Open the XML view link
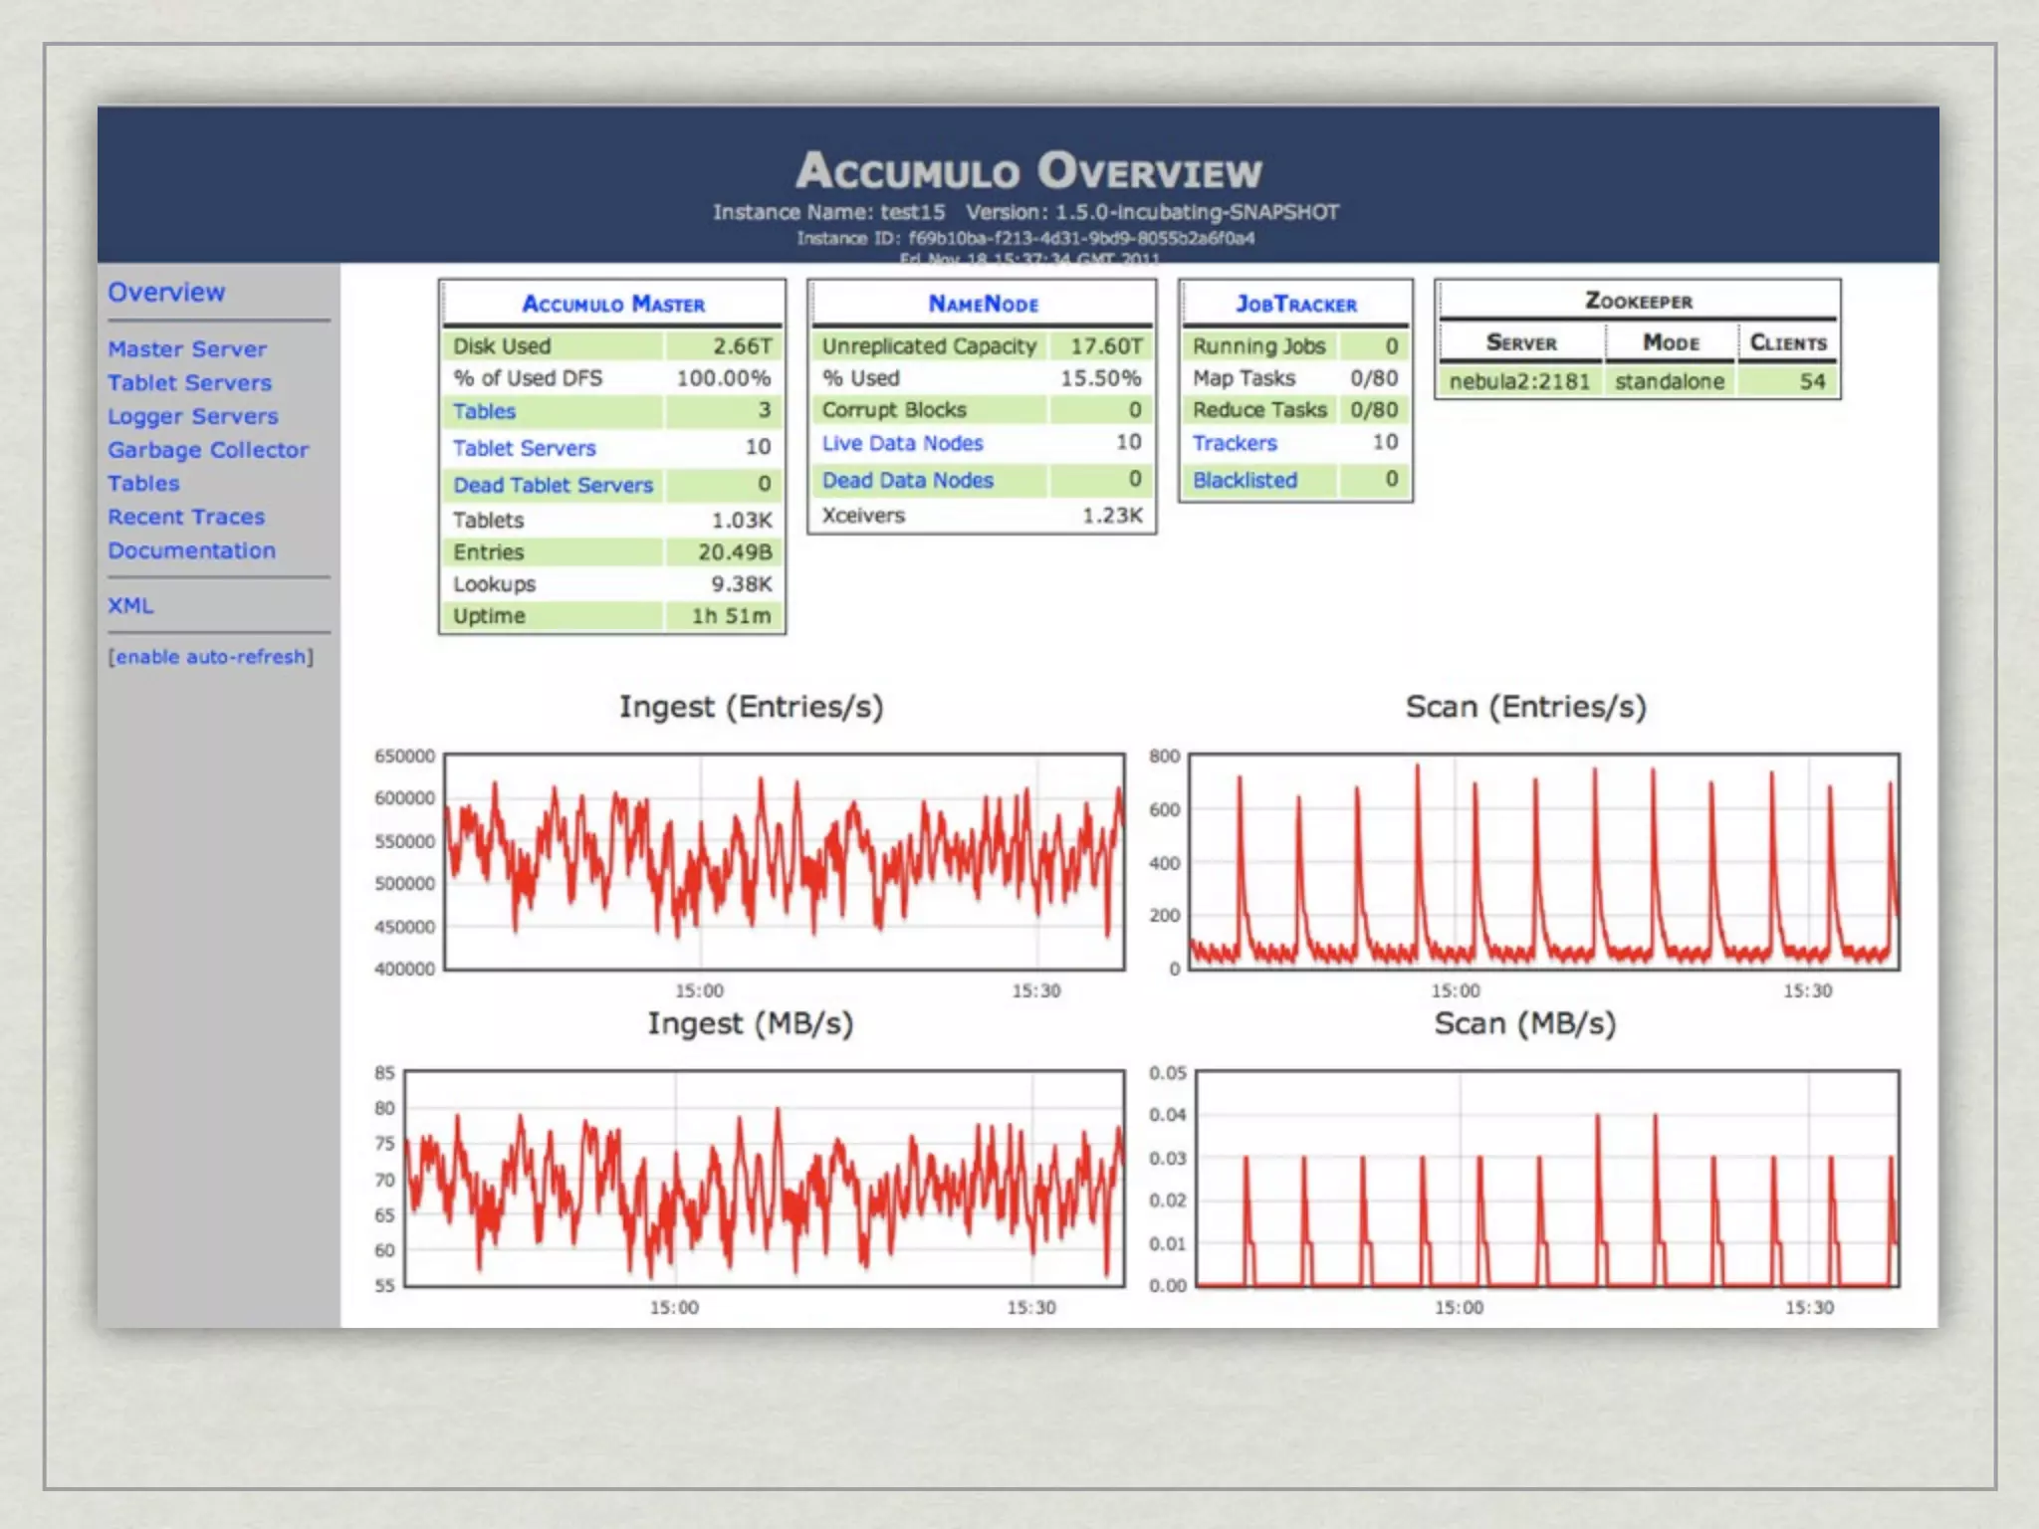 130,605
